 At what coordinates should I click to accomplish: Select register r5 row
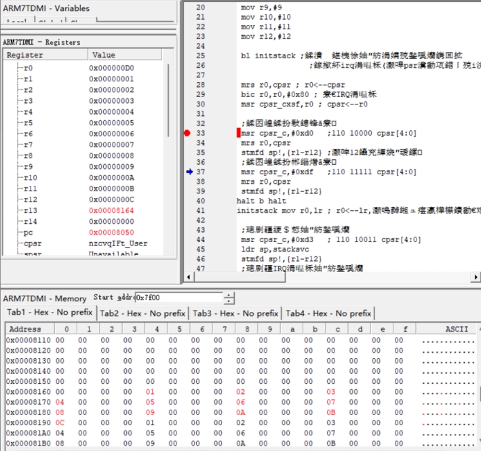coord(83,123)
